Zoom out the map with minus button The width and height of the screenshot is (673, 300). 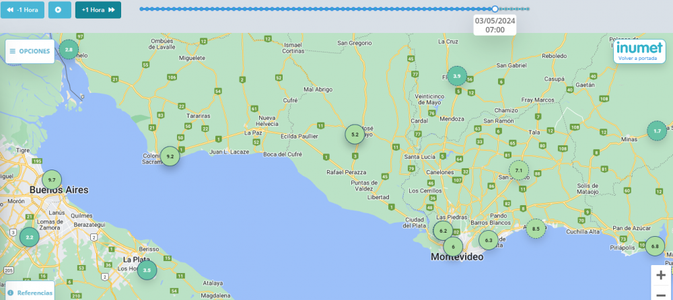point(661,294)
